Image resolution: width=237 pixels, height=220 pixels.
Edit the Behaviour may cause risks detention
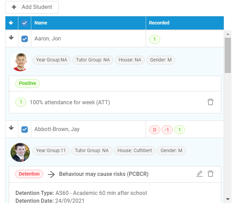(199, 174)
